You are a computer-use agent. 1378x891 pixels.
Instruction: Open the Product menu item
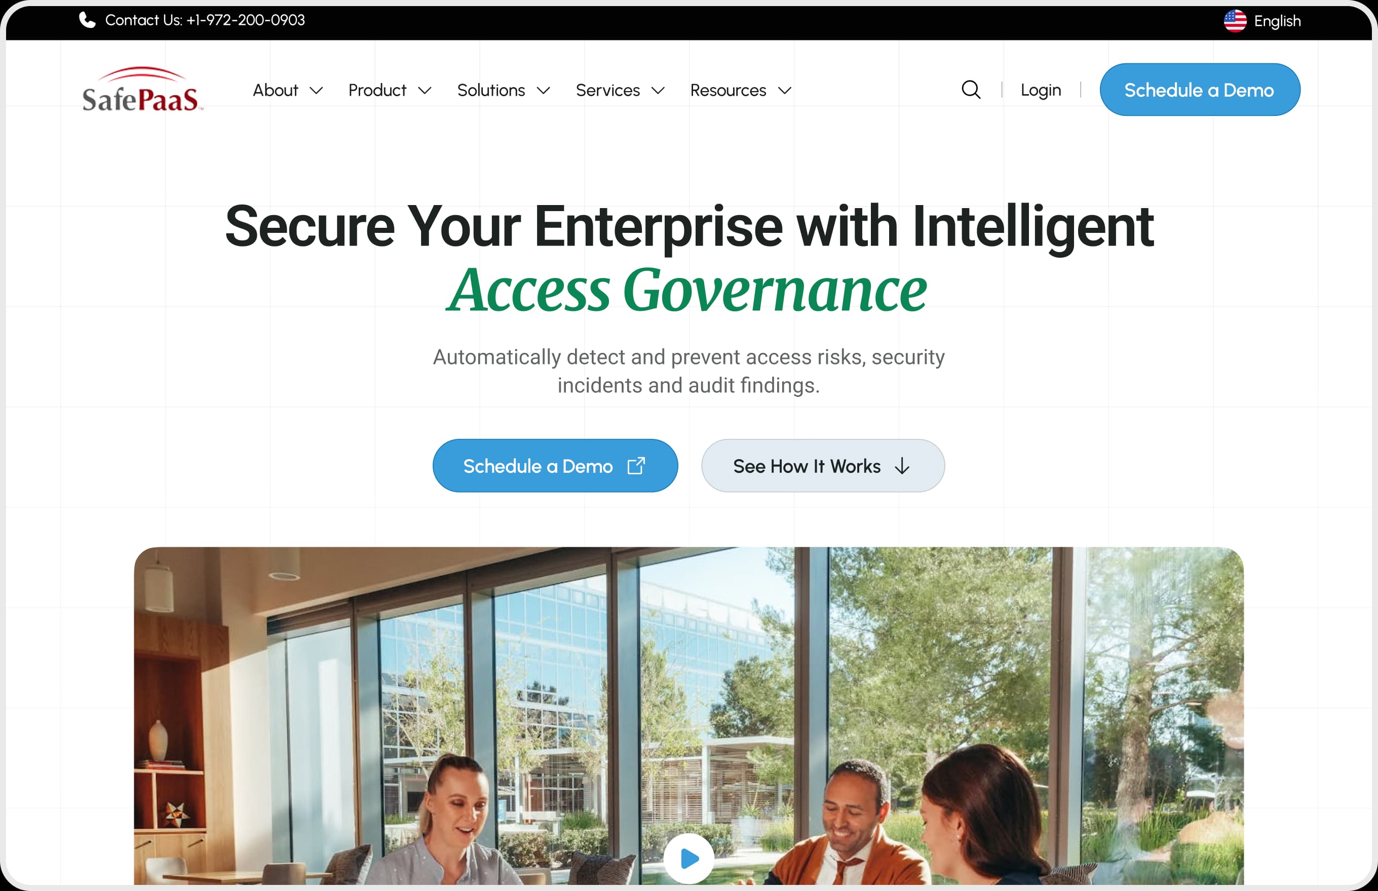pos(377,90)
